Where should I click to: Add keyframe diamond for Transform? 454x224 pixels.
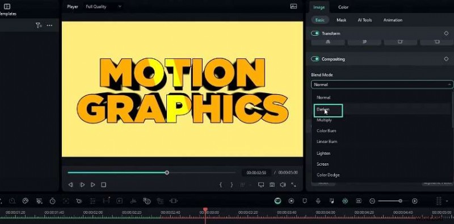coord(446,33)
